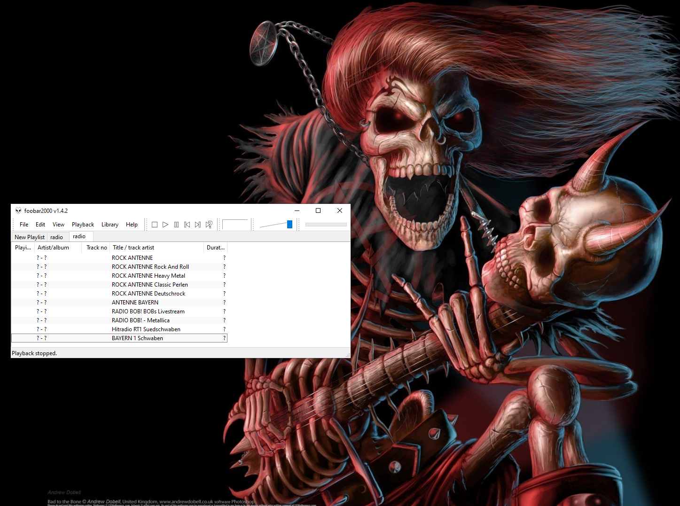
Task: Open the Library menu
Action: [x=110, y=225]
